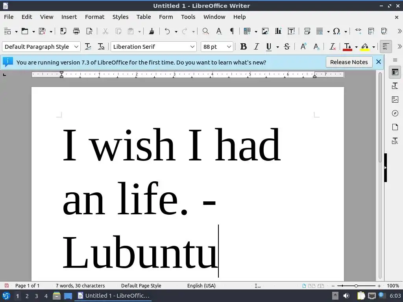Image resolution: width=403 pixels, height=302 pixels.
Task: Insert field icon
Action: pos(320,31)
